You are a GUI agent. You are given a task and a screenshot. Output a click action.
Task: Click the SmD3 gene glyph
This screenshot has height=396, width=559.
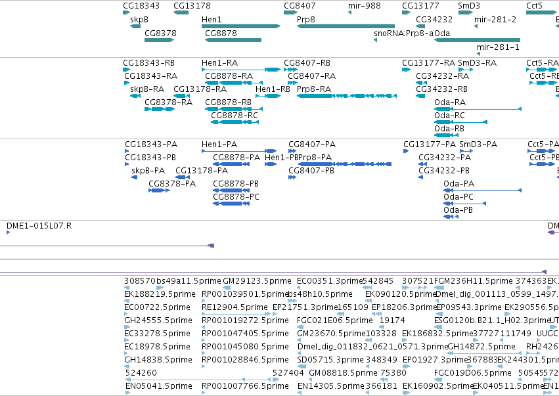466,12
